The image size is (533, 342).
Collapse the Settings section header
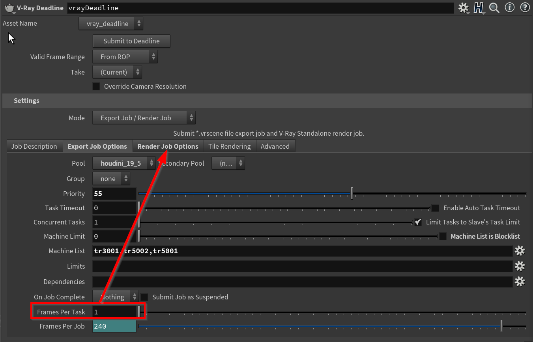point(266,101)
